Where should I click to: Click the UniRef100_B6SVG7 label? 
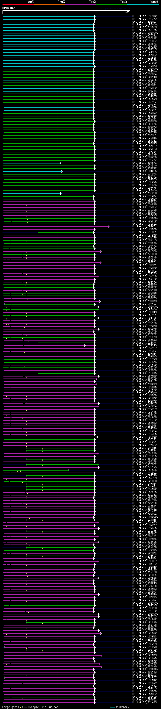pos(144,102)
